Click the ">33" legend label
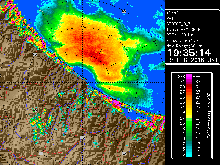The height and width of the screenshot is (165, 220). click(181, 77)
